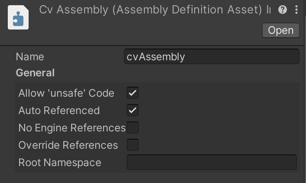This screenshot has width=306, height=183.
Task: Enable the No Engine References checkbox
Action: pyautogui.click(x=133, y=127)
